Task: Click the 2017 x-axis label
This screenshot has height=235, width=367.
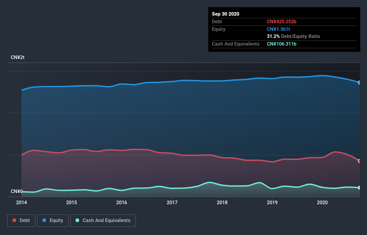Action: pyautogui.click(x=172, y=202)
